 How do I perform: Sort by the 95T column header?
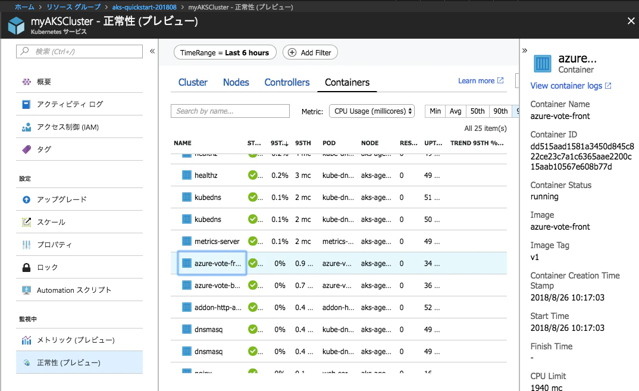pyautogui.click(x=280, y=143)
